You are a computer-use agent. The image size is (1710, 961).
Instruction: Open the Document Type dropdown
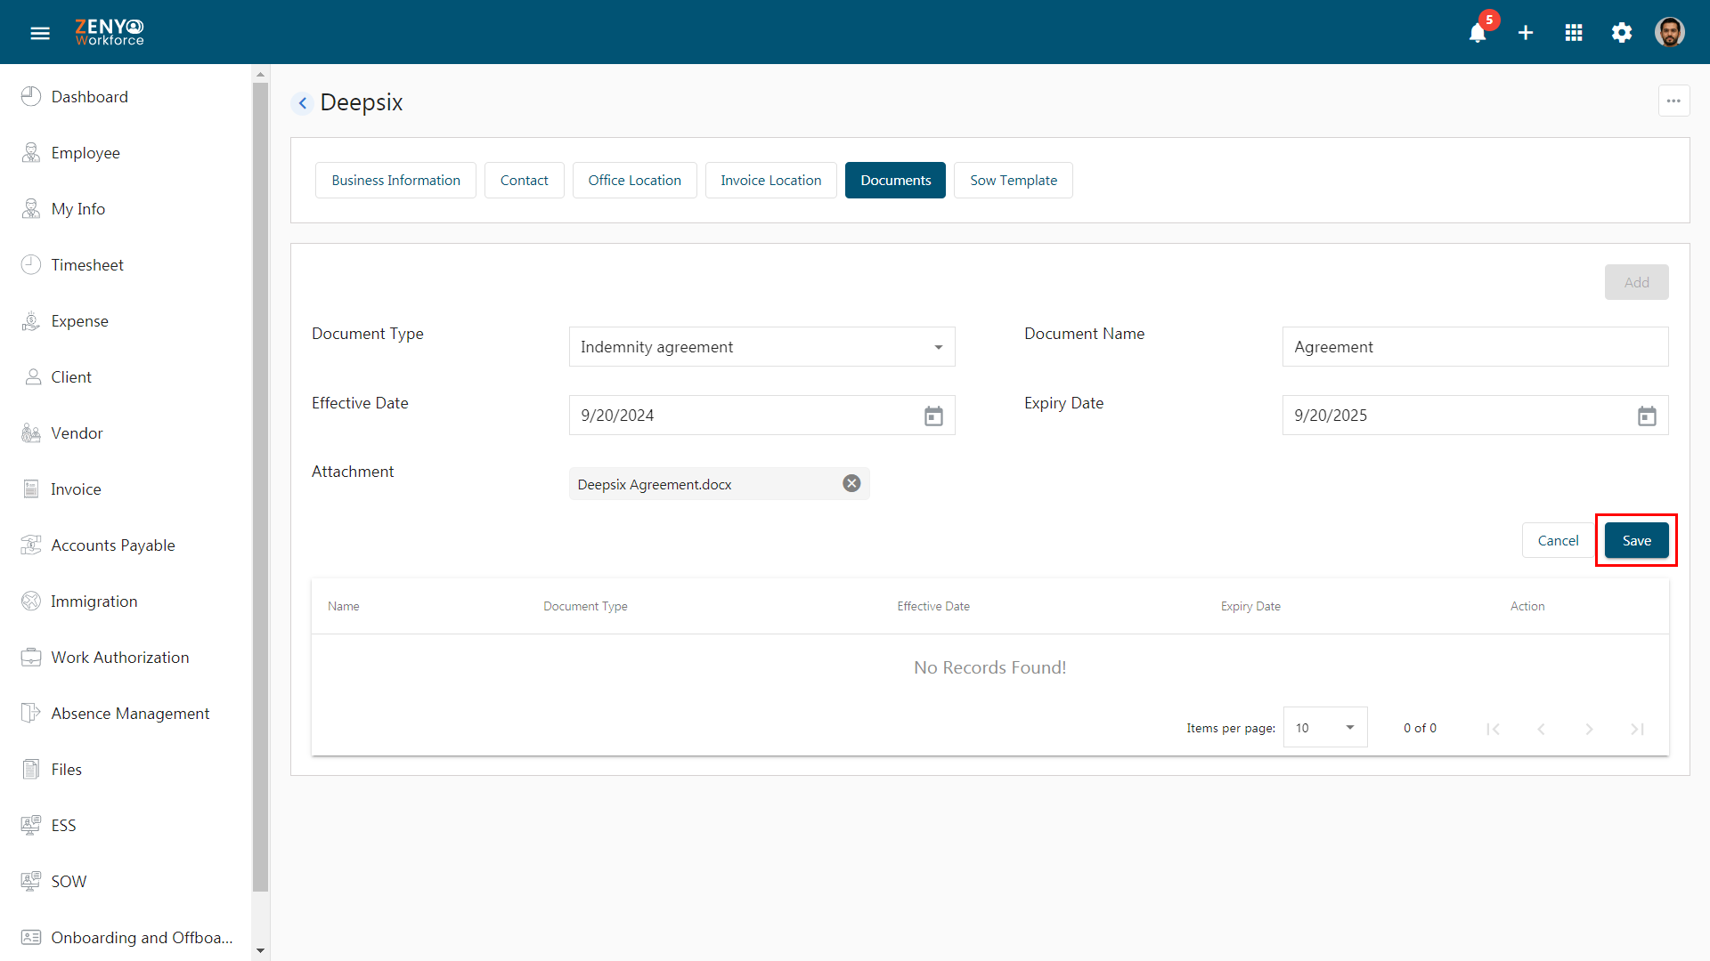click(x=762, y=345)
